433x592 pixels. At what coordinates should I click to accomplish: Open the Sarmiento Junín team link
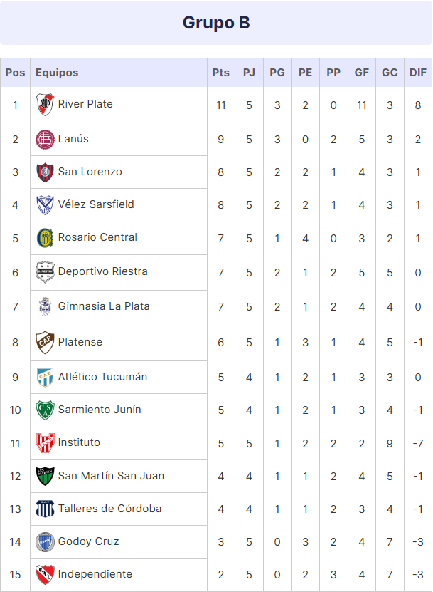pyautogui.click(x=100, y=410)
